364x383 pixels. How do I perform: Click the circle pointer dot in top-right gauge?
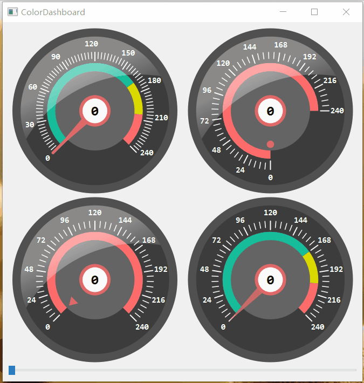[270, 144]
